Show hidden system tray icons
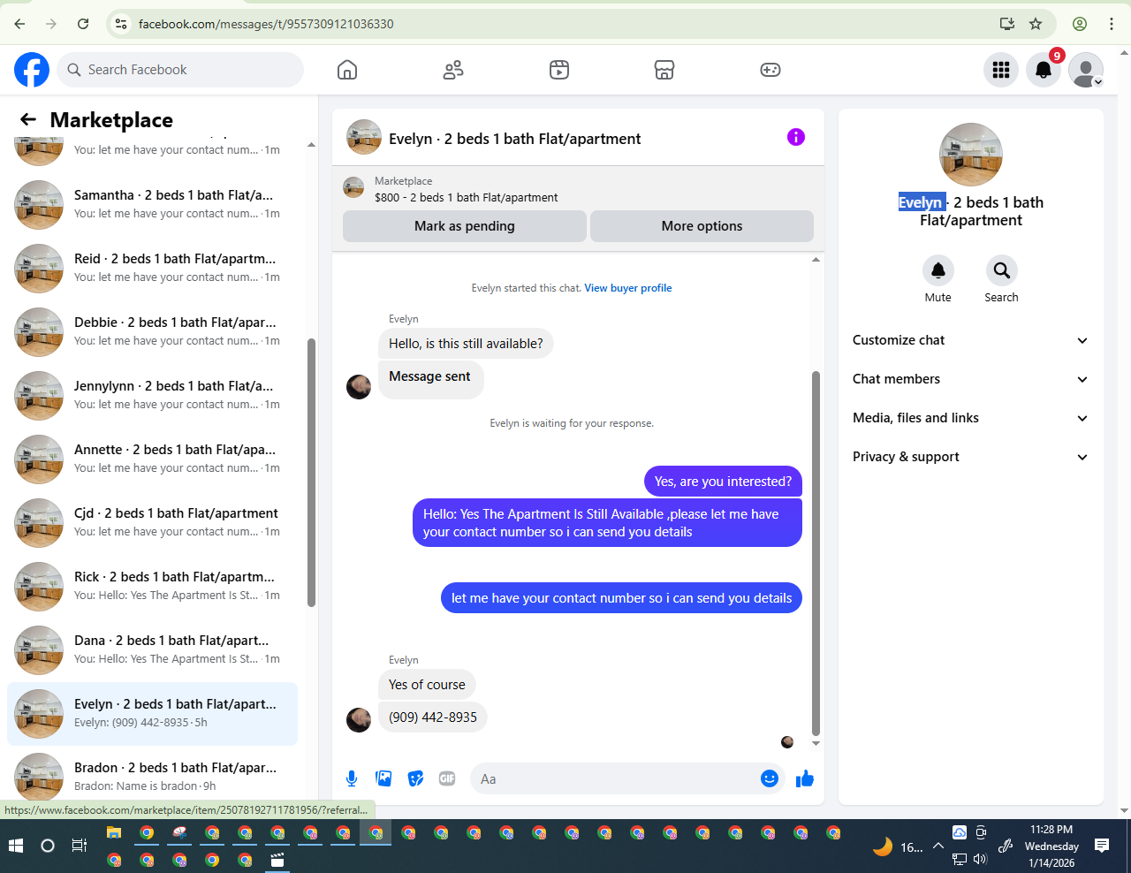1131x873 pixels. pos(938,846)
